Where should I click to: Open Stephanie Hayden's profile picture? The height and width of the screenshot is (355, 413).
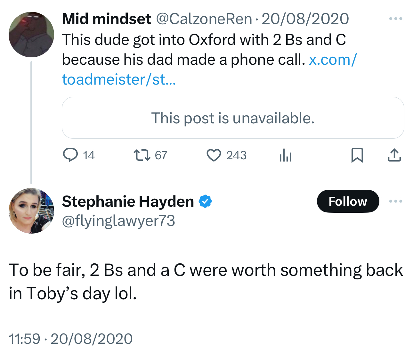pyautogui.click(x=31, y=211)
